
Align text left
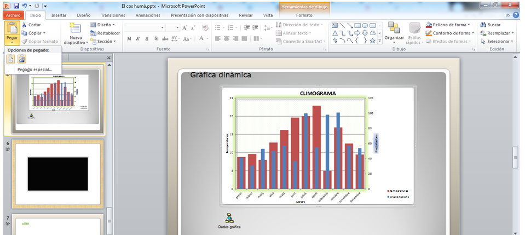pyautogui.click(x=218, y=39)
